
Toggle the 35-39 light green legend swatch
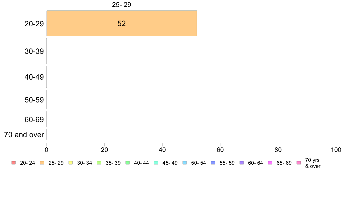99,163
